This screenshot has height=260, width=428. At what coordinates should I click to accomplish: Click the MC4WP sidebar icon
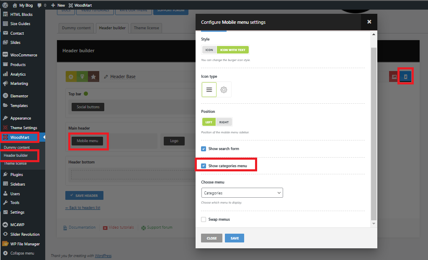5,224
